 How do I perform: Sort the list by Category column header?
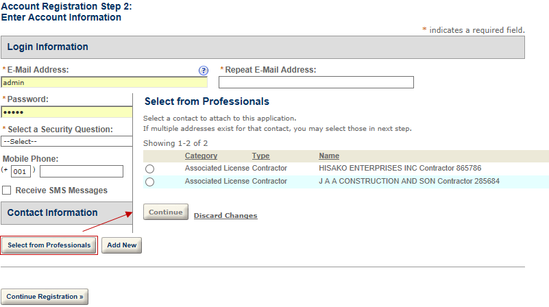(x=201, y=156)
